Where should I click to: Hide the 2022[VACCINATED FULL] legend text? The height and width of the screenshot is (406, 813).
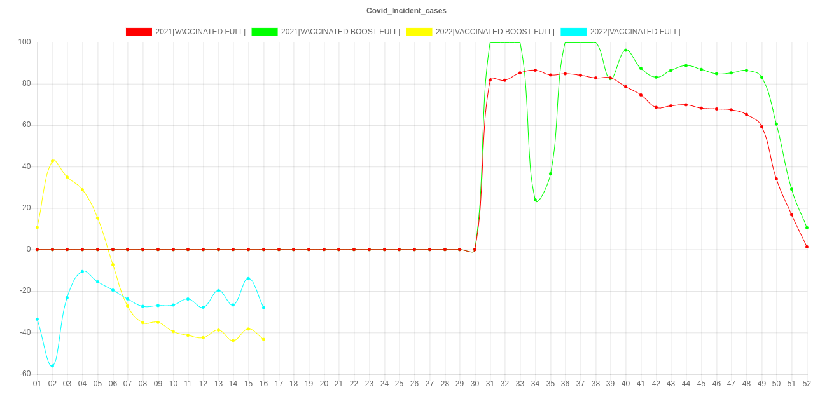635,32
